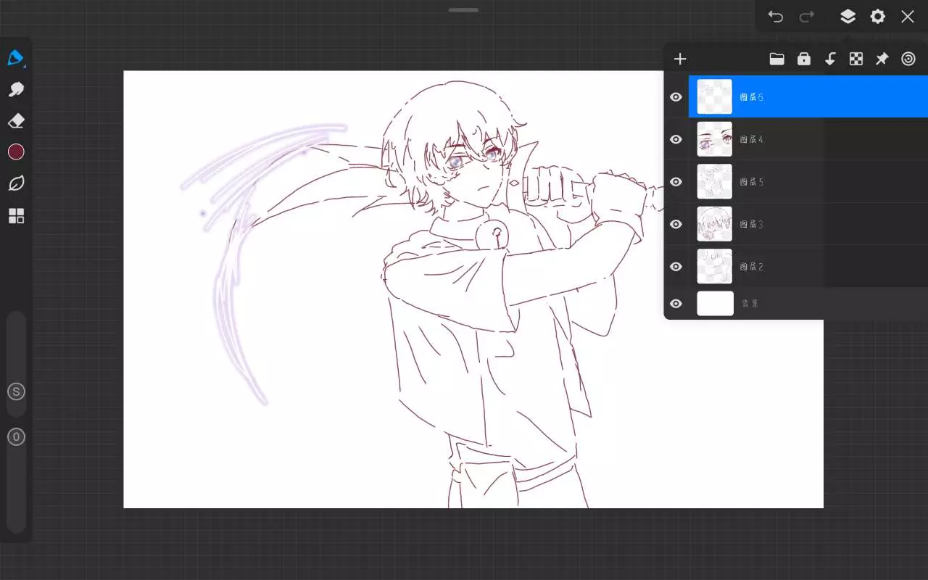Hide layer 图层2 with its eye icon
928x580 pixels.
click(676, 267)
